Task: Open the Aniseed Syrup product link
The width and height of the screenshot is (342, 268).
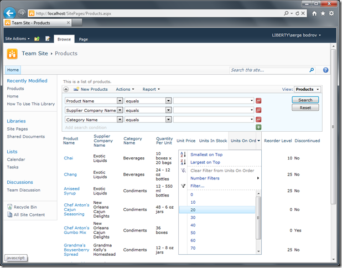Action: [x=71, y=191]
